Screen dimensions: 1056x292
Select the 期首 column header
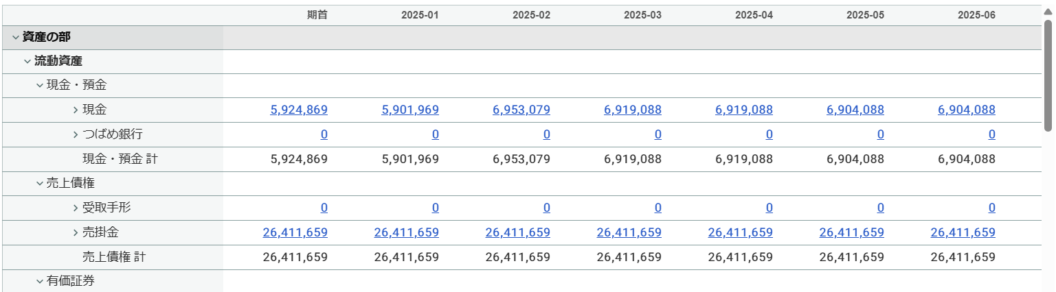click(317, 15)
